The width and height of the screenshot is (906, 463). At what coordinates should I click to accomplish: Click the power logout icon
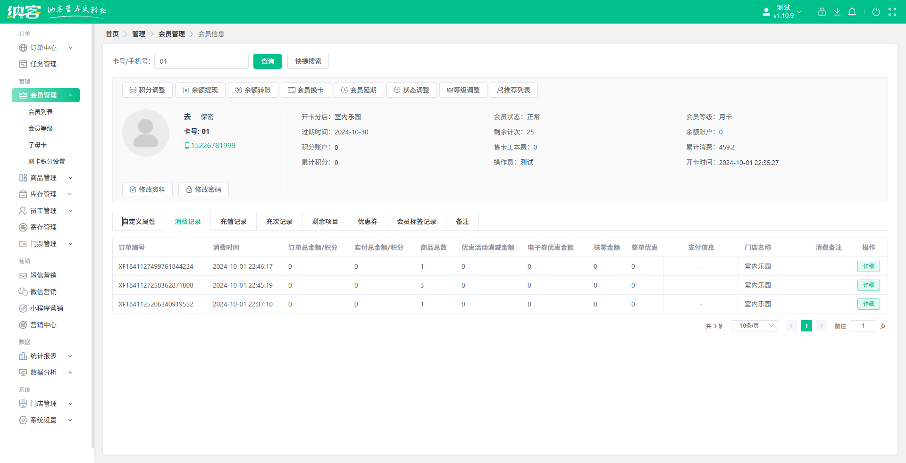point(876,12)
